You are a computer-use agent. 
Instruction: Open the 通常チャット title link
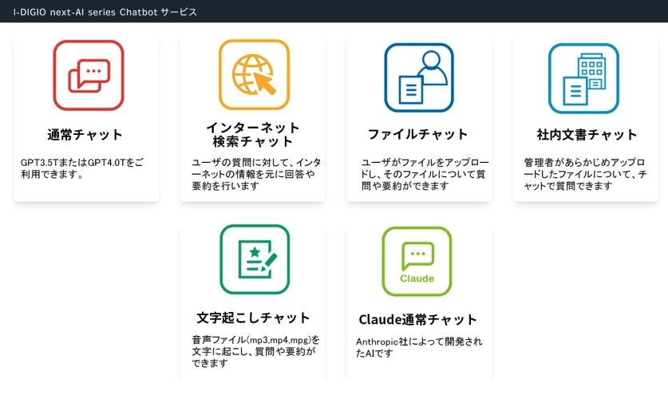click(x=85, y=134)
